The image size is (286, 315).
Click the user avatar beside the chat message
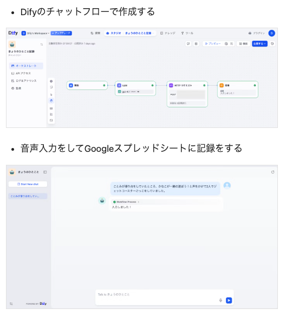pyautogui.click(x=227, y=185)
